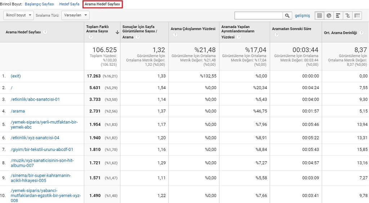Click the gelişmiş advanced filter link
The height and width of the screenshot is (203, 369).
click(x=302, y=15)
